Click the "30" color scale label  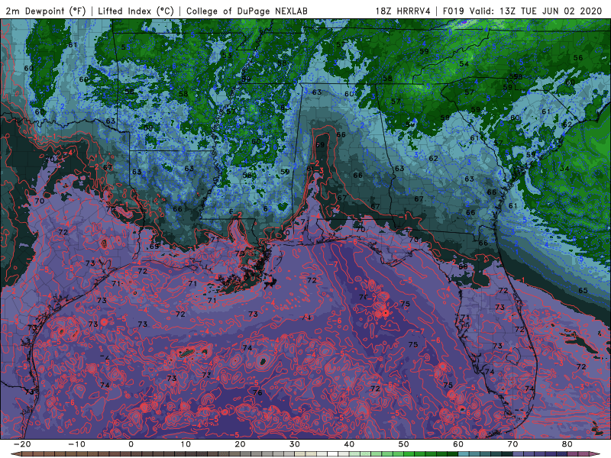point(295,444)
